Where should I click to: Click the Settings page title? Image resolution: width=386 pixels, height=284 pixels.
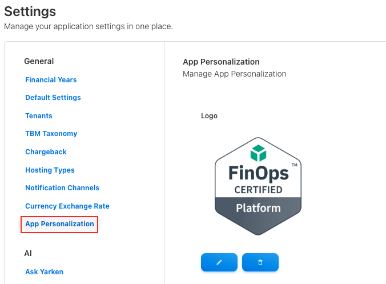[30, 11]
